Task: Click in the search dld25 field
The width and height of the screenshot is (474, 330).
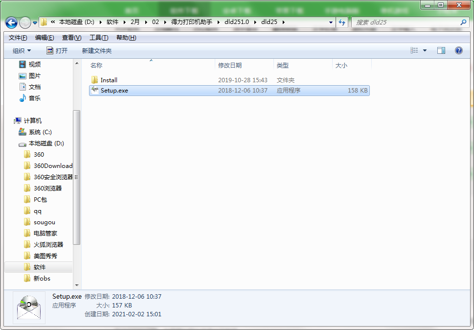Action: click(x=404, y=23)
